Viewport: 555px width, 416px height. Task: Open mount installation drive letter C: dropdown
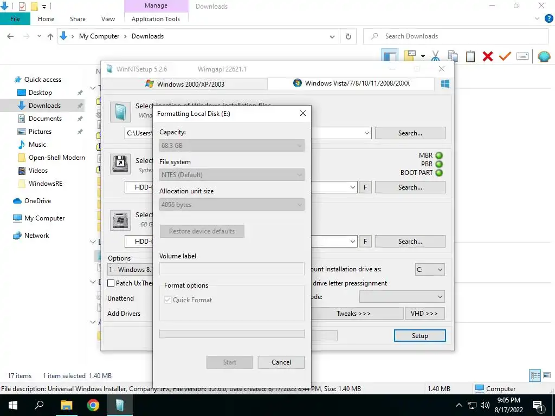[x=430, y=270]
